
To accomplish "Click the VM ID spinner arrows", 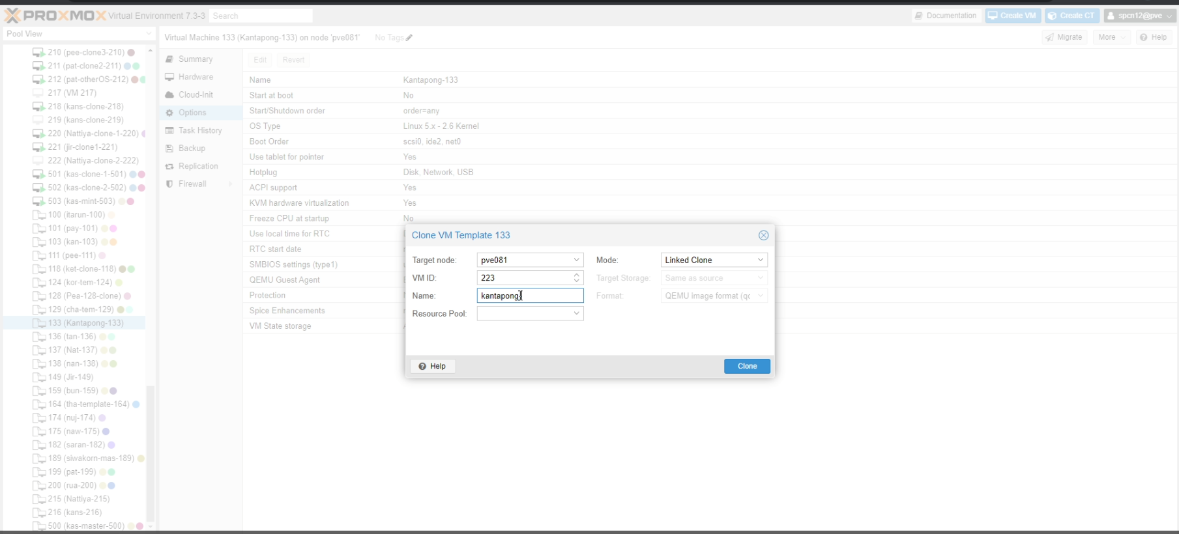I will [x=577, y=278].
